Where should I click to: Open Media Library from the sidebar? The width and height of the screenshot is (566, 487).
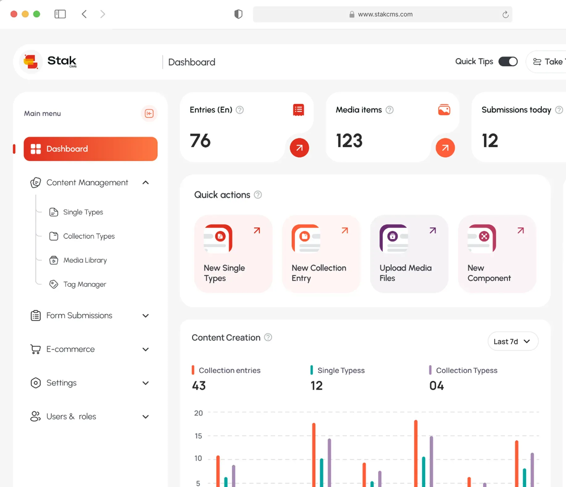coord(85,260)
